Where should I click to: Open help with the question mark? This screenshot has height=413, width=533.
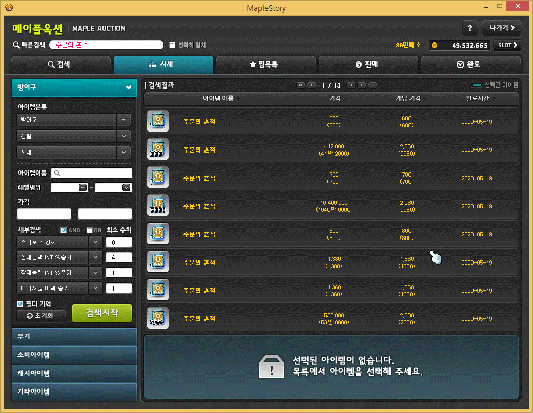[x=470, y=28]
